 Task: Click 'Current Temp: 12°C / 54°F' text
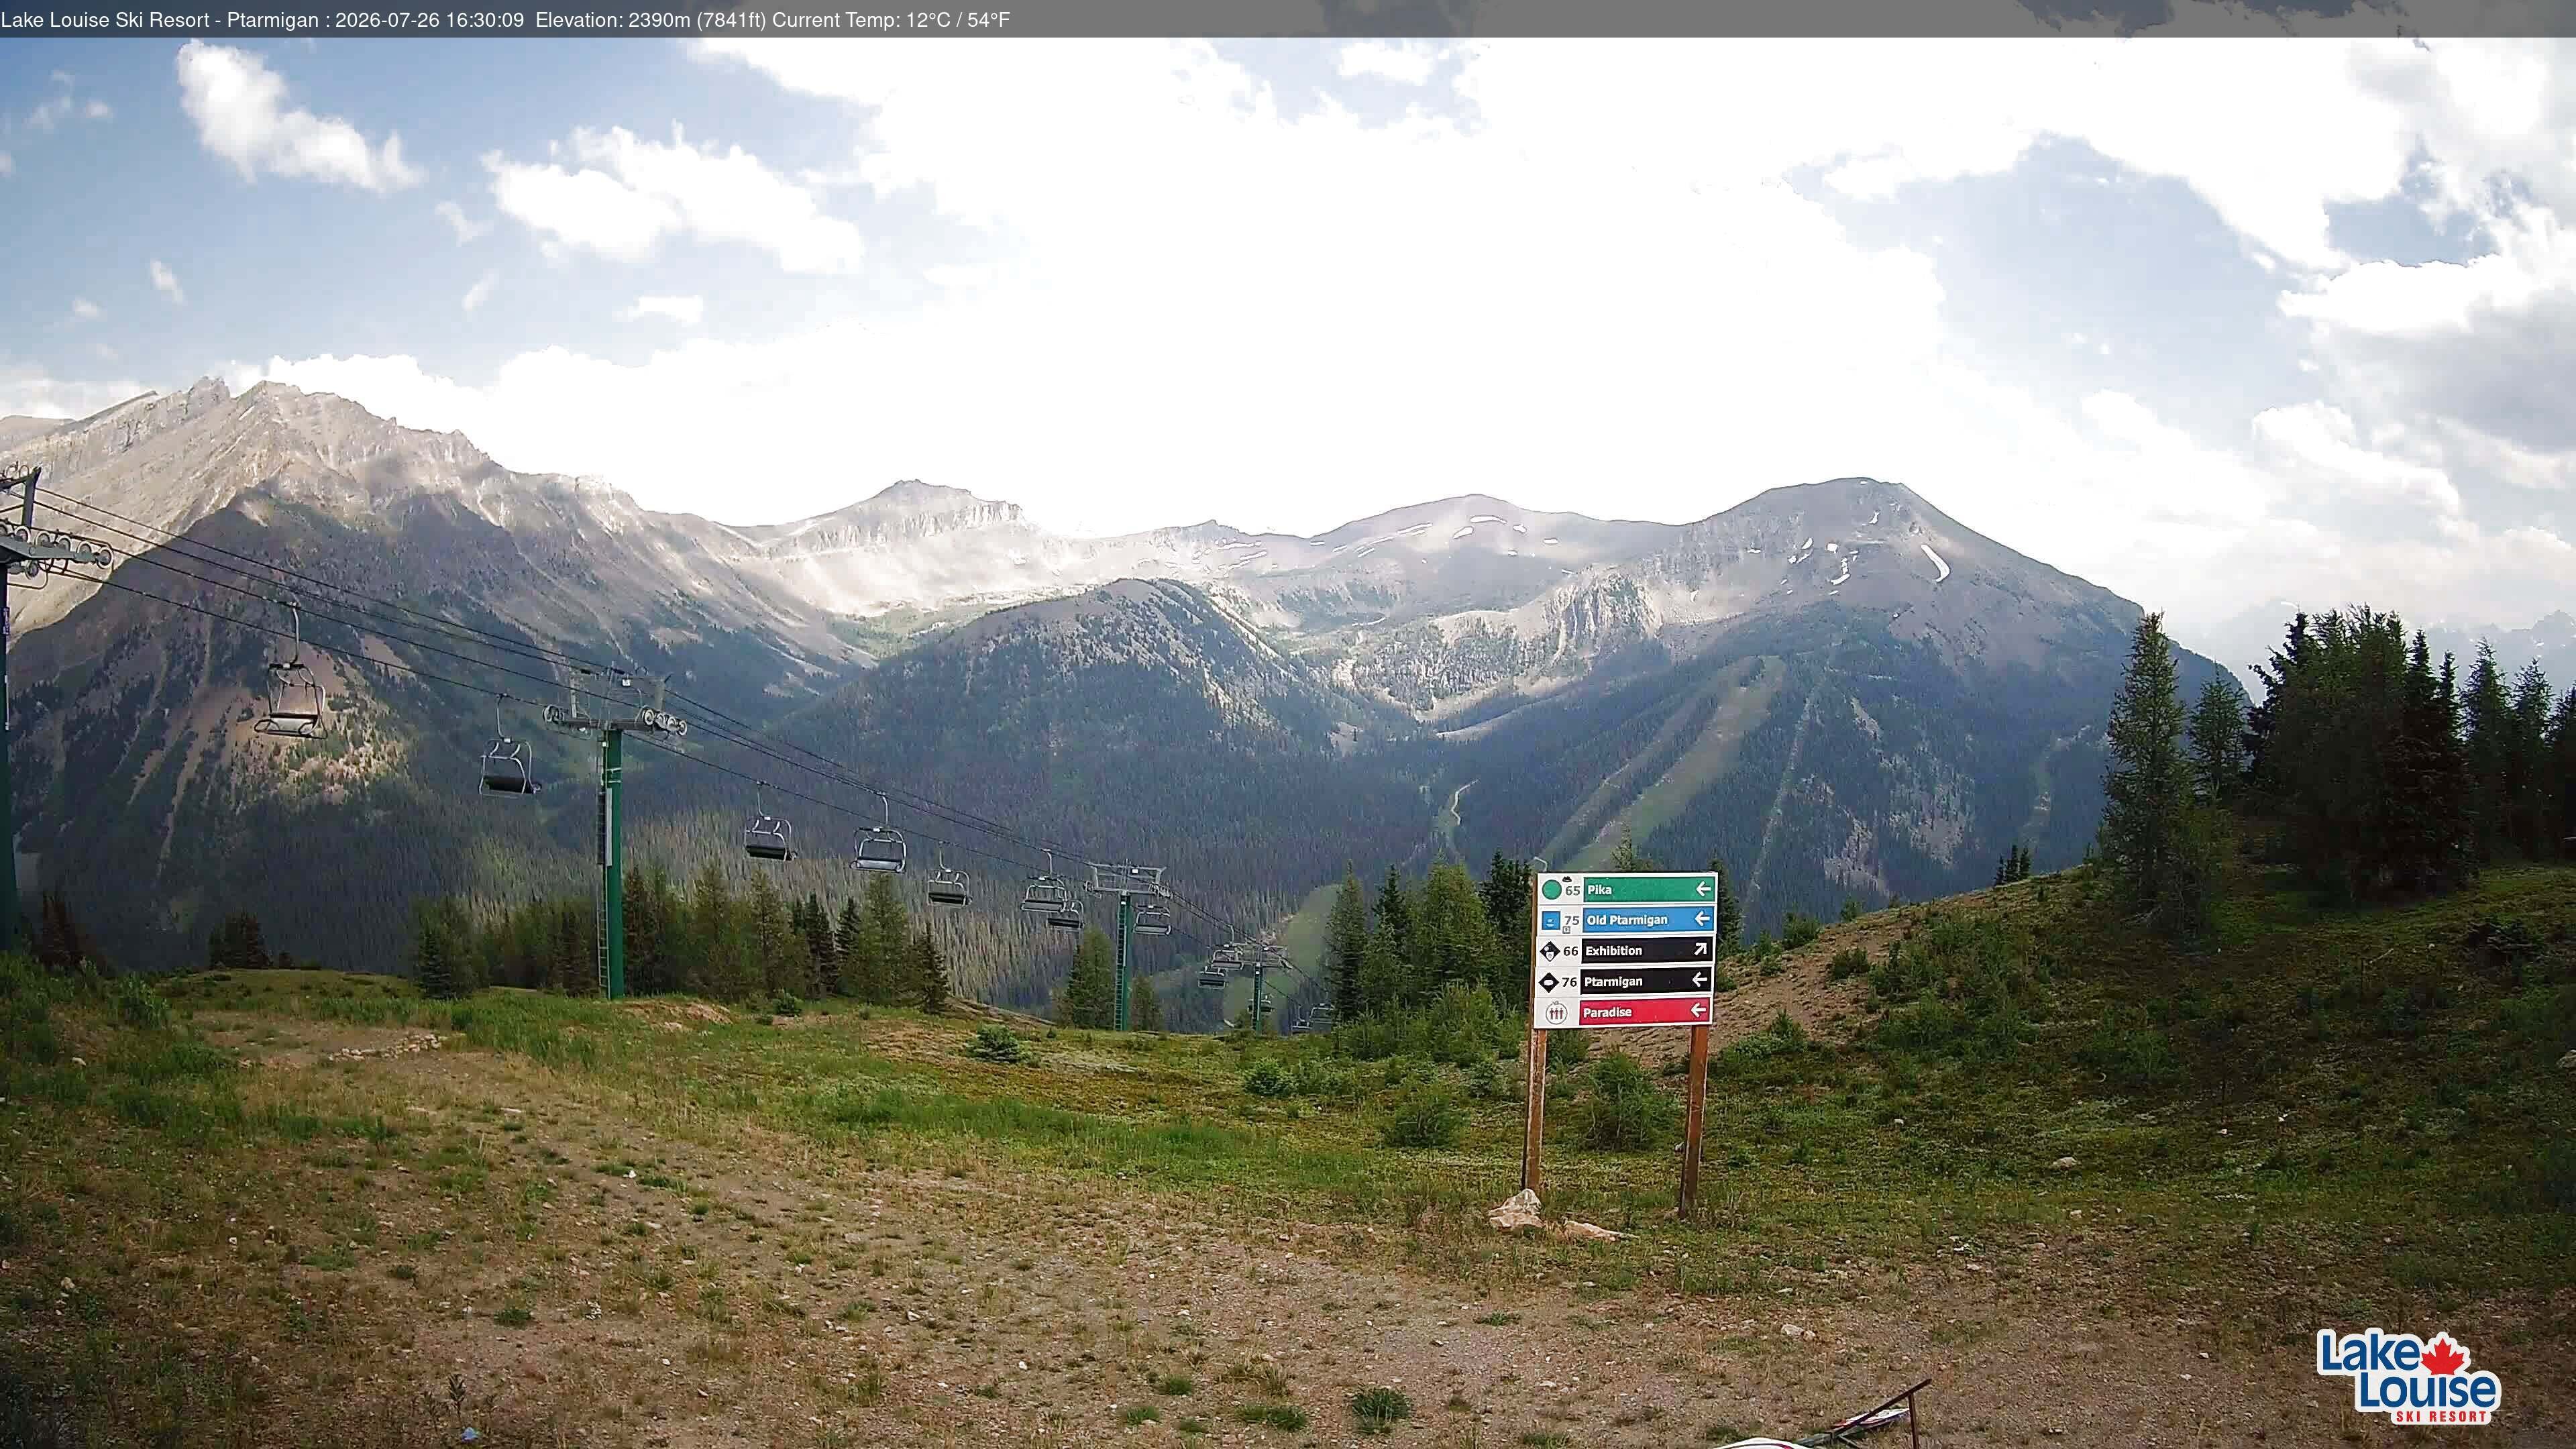pyautogui.click(x=891, y=20)
